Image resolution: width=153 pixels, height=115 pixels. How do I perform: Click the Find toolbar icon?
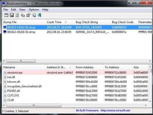[34, 15]
